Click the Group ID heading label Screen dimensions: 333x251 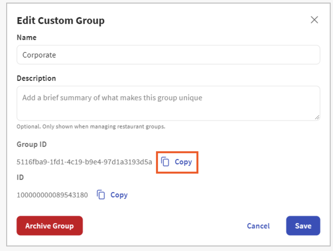(31, 144)
